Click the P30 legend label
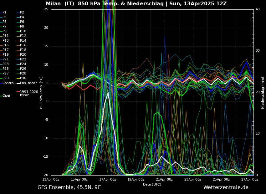 tap(23, 78)
